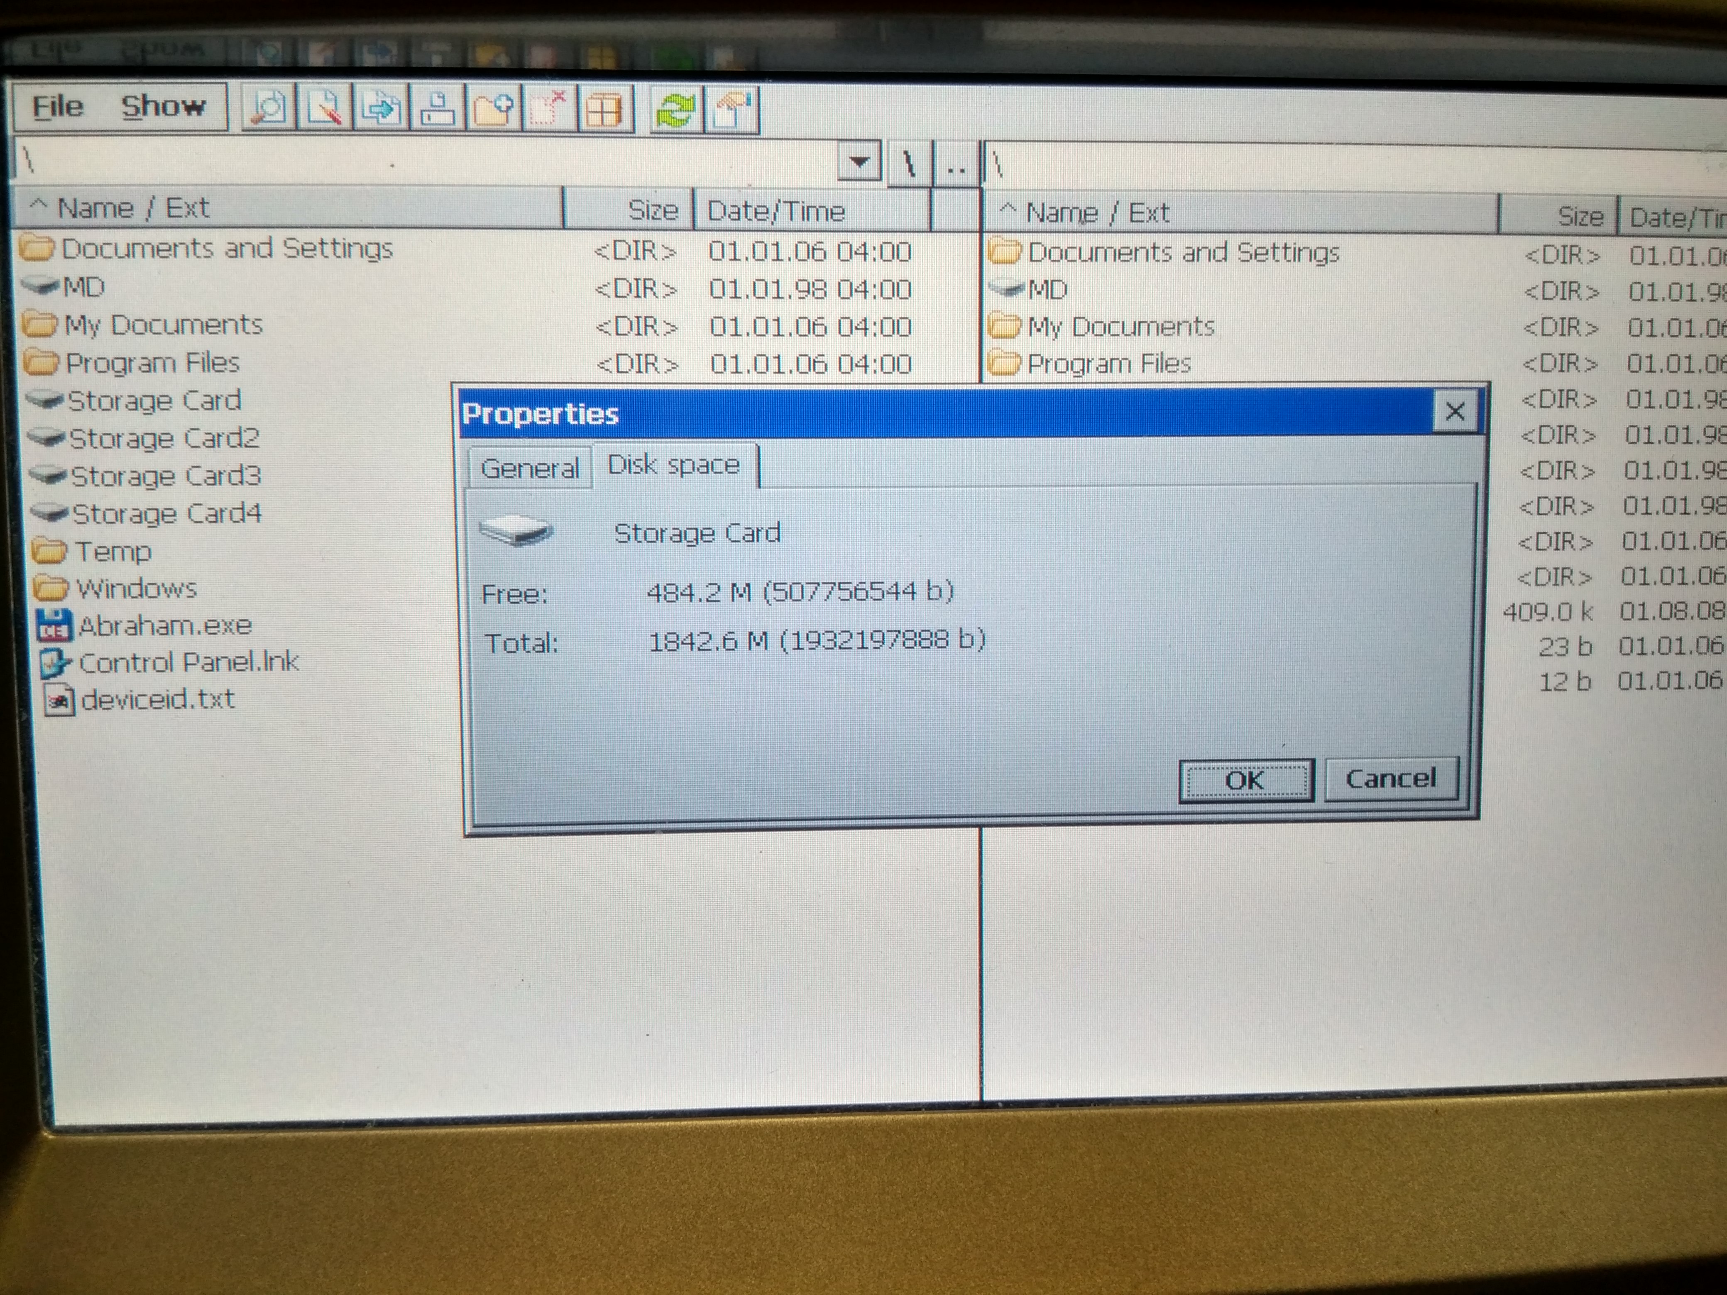Click the Copy files toolbar icon
Viewport: 1727px width, 1295px height.
(x=380, y=108)
